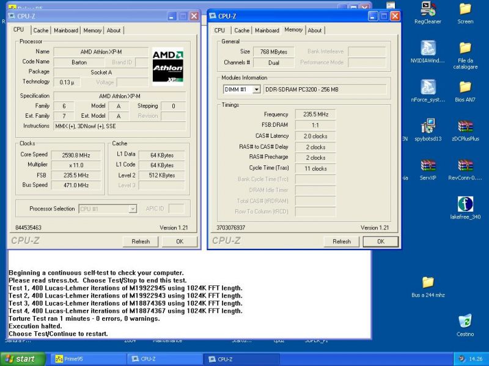Click the right CPU-Z window title icon
Viewport: 489px width, 366px height.
tap(213, 16)
